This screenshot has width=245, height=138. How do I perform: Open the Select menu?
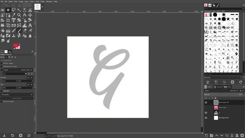coord(11,2)
